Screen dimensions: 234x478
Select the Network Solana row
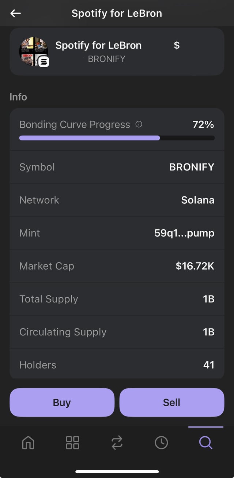tap(117, 200)
